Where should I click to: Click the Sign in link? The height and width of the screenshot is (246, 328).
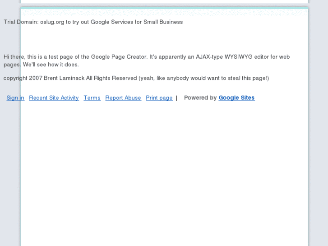tap(15, 98)
